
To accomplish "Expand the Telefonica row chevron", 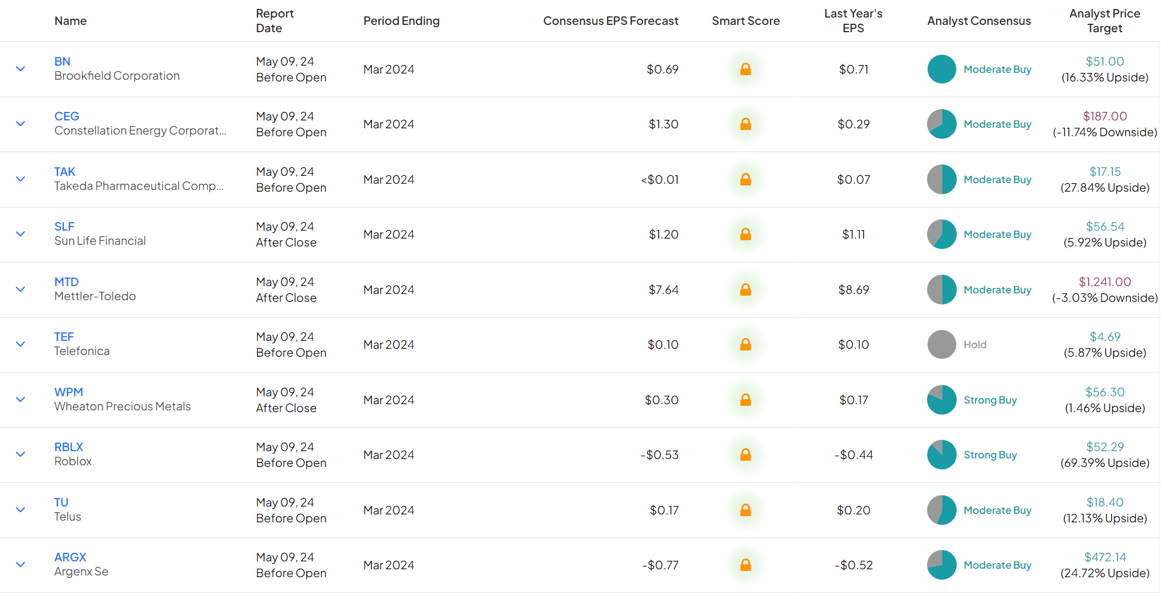I will click(20, 344).
